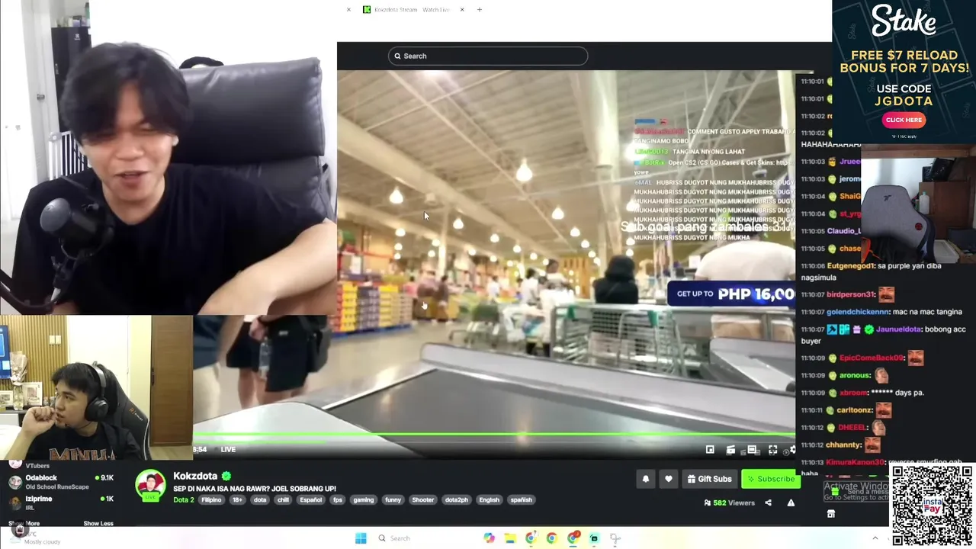This screenshot has height=549, width=976.
Task: Click Jaunueldota username in chat
Action: [x=898, y=329]
